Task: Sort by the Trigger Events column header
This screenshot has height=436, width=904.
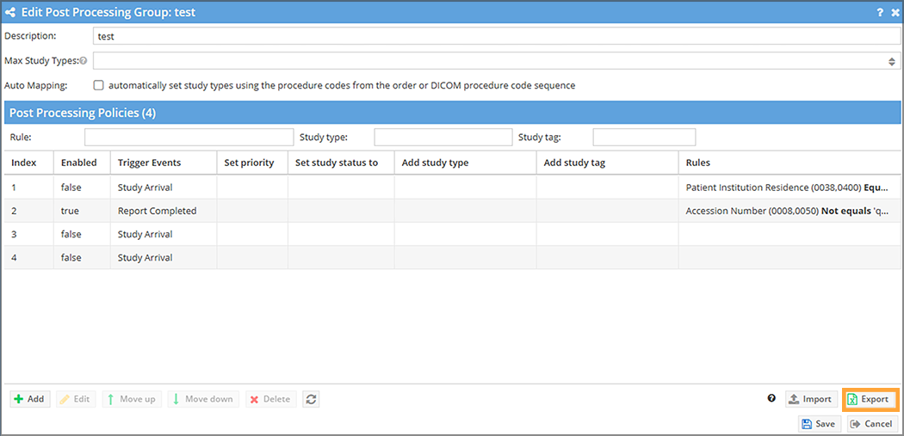Action: pos(149,163)
